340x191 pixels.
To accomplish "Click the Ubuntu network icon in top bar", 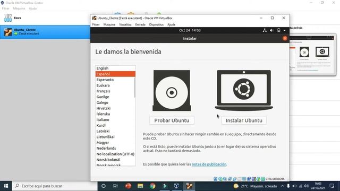I will [265, 30].
